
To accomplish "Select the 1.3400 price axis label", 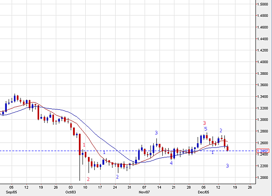I will 262,97.
